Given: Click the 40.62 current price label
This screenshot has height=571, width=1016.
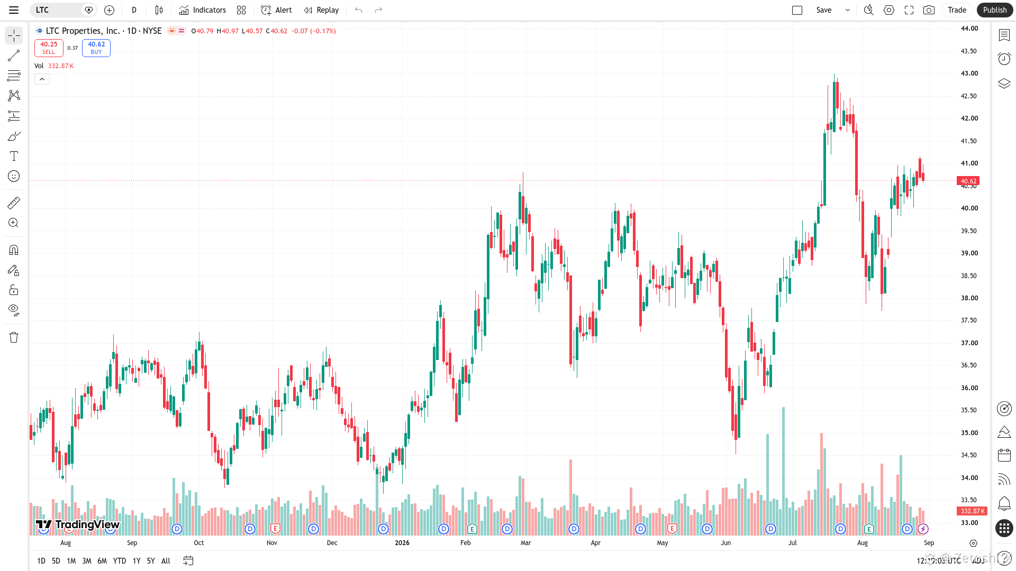Looking at the screenshot, I should tap(968, 181).
